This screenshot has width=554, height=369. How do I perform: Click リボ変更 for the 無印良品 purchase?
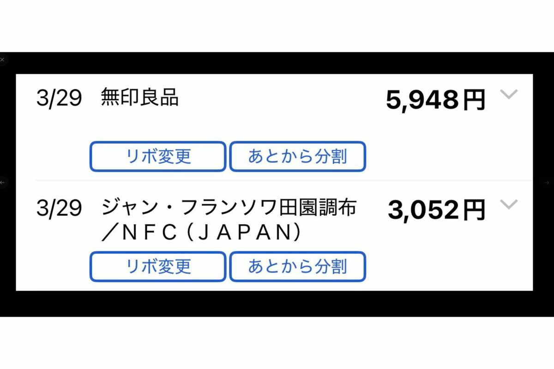pyautogui.click(x=158, y=156)
